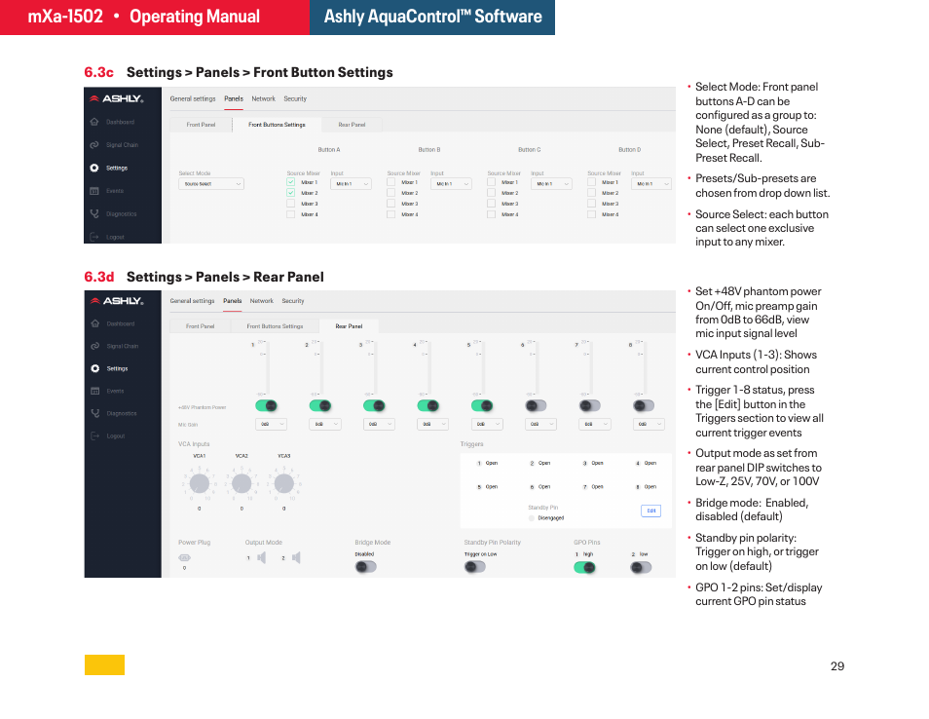Click the Dashboard home icon in Rear Panel screenshot
The width and height of the screenshot is (929, 719).
(94, 323)
